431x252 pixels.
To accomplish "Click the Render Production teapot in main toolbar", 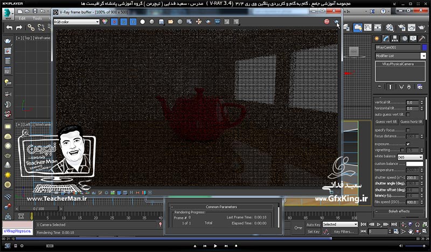I will (422, 28).
